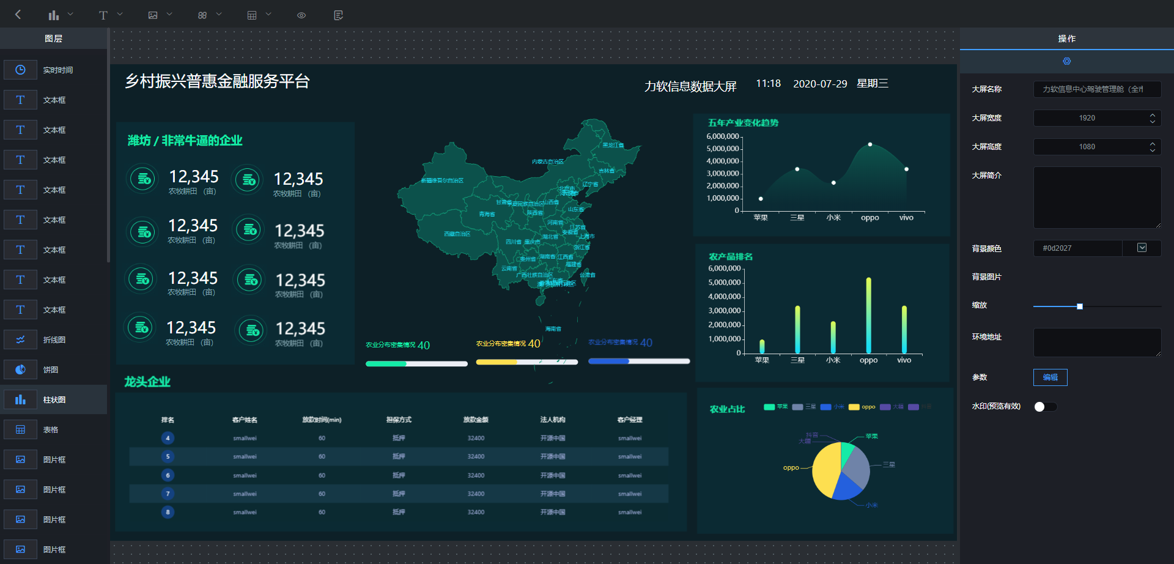
Task: Expand the image components dropdown arrow
Action: [169, 14]
